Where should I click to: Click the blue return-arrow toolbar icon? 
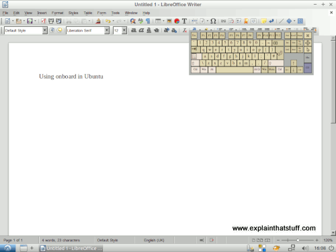[271, 21]
